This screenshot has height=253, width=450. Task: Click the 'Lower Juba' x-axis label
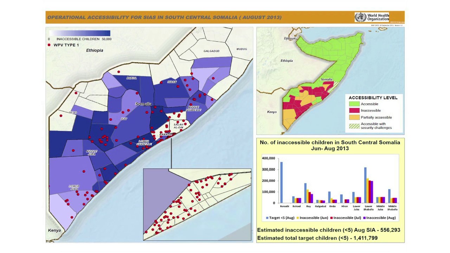tap(356, 207)
